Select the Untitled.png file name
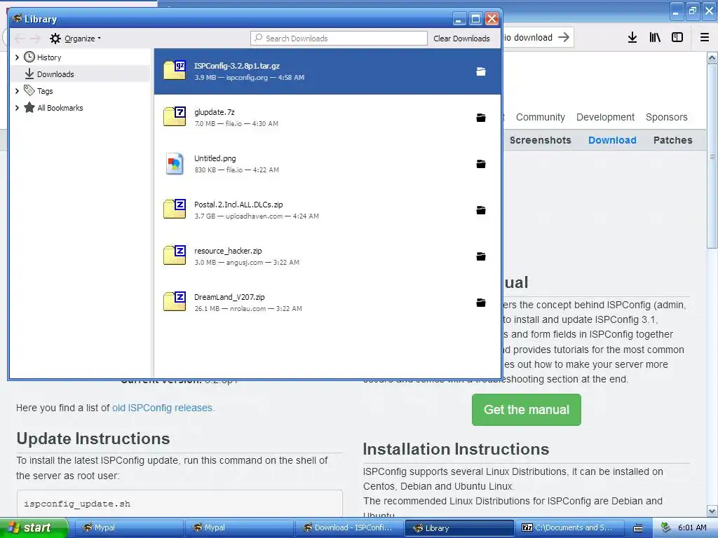Viewport: 718px width, 538px height. tap(215, 158)
